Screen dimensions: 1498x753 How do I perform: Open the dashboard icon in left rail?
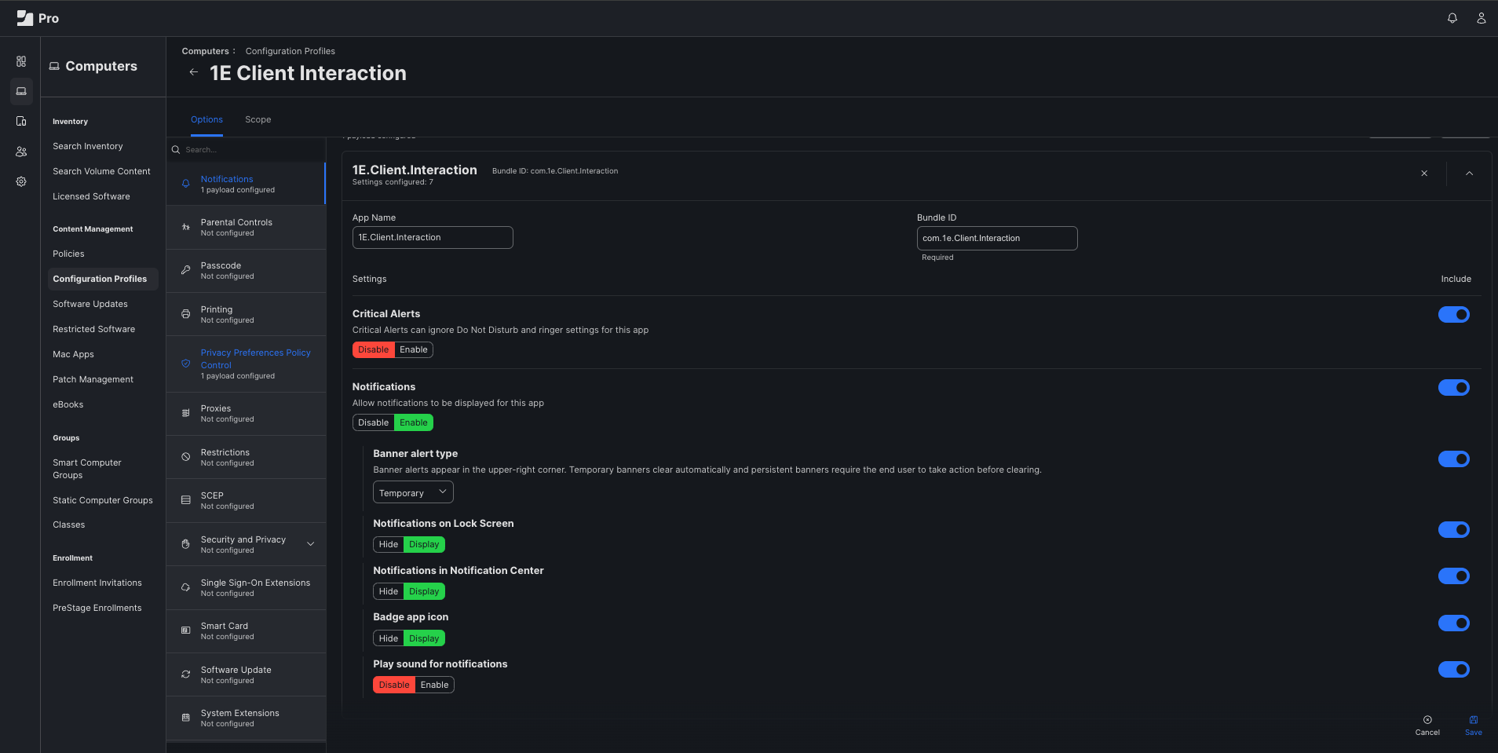click(21, 61)
